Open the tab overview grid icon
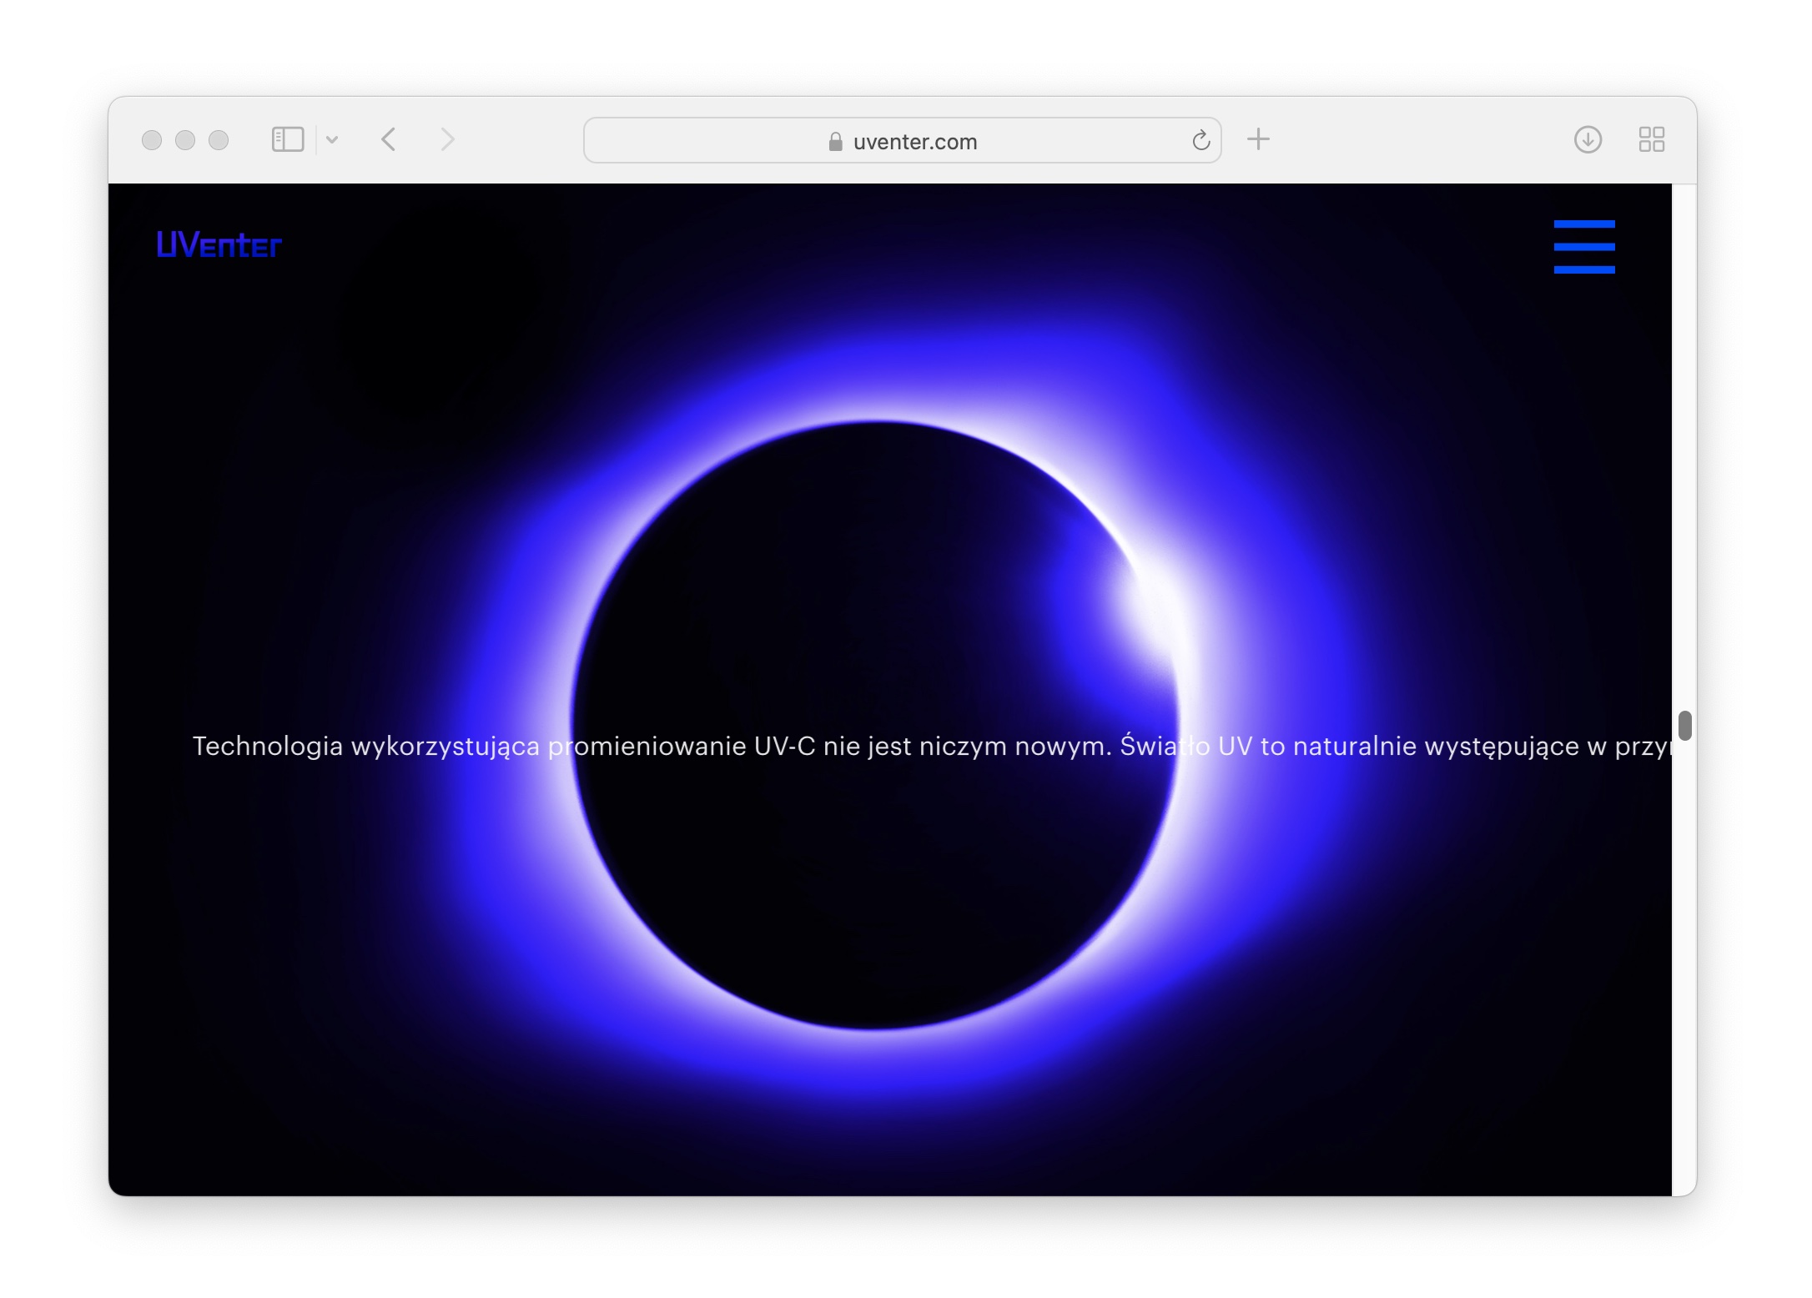This screenshot has height=1298, width=1812. click(1651, 139)
